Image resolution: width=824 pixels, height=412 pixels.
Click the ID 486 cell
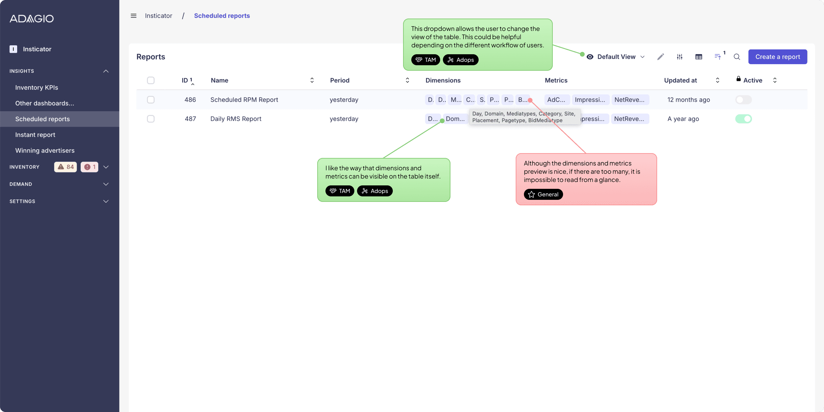pyautogui.click(x=190, y=100)
